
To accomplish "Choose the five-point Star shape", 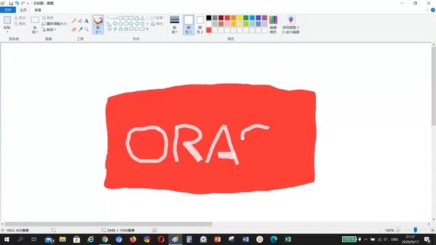I will tap(121, 29).
